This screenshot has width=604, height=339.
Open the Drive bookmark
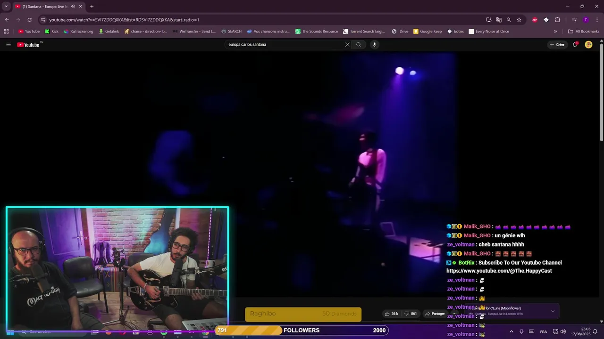coord(400,32)
